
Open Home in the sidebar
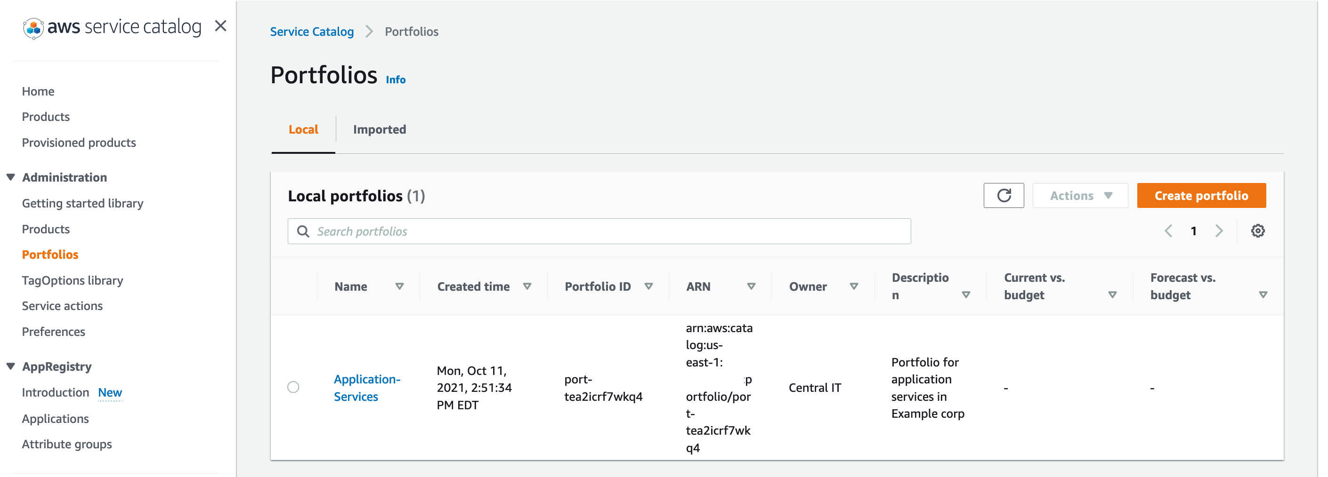[x=38, y=91]
